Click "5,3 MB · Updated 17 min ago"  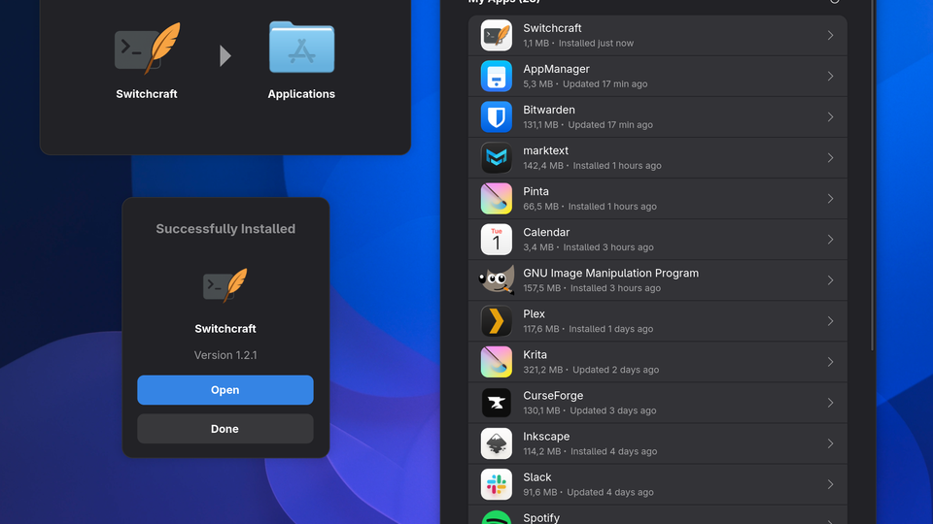pyautogui.click(x=585, y=84)
